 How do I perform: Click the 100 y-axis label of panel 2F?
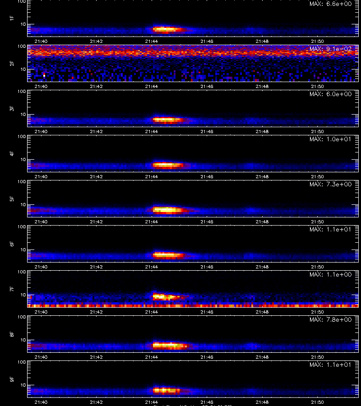click(x=22, y=46)
